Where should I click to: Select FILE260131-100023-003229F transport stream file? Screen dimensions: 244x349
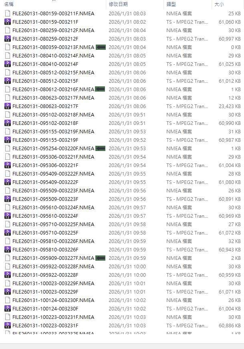[x=45, y=292]
